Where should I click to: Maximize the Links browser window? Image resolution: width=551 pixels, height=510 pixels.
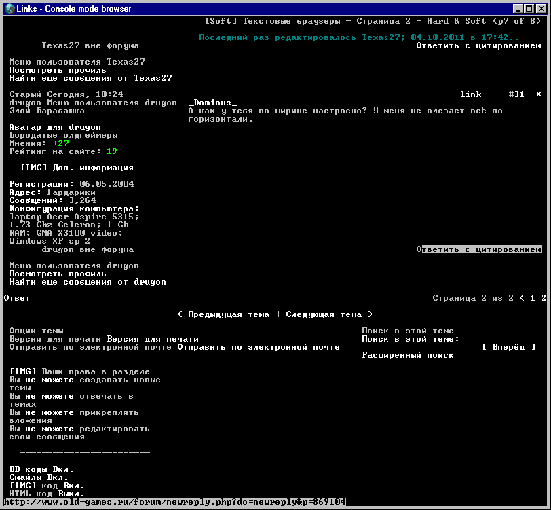pyautogui.click(x=529, y=8)
